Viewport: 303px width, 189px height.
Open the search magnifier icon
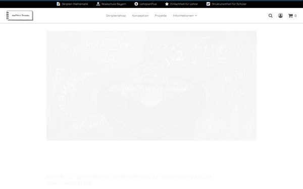point(270,16)
